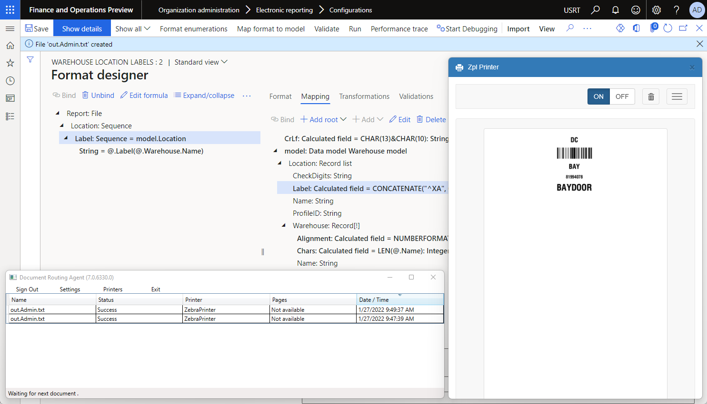Open the feedback smiley icon
Screen dimensions: 707x404
(636, 10)
